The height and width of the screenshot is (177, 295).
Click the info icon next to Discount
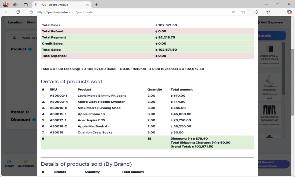(x=34, y=120)
